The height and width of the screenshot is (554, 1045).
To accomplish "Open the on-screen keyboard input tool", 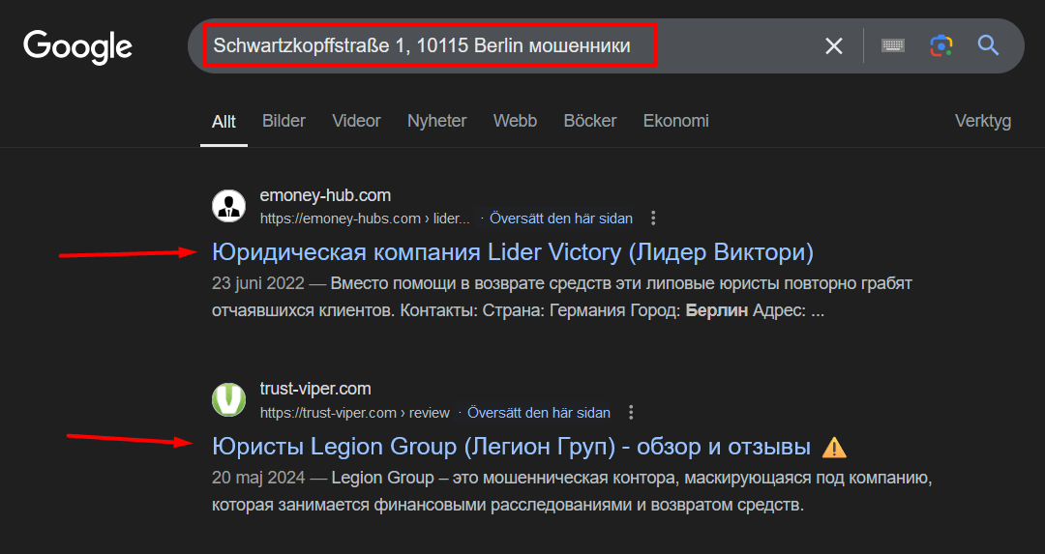I will coord(892,45).
